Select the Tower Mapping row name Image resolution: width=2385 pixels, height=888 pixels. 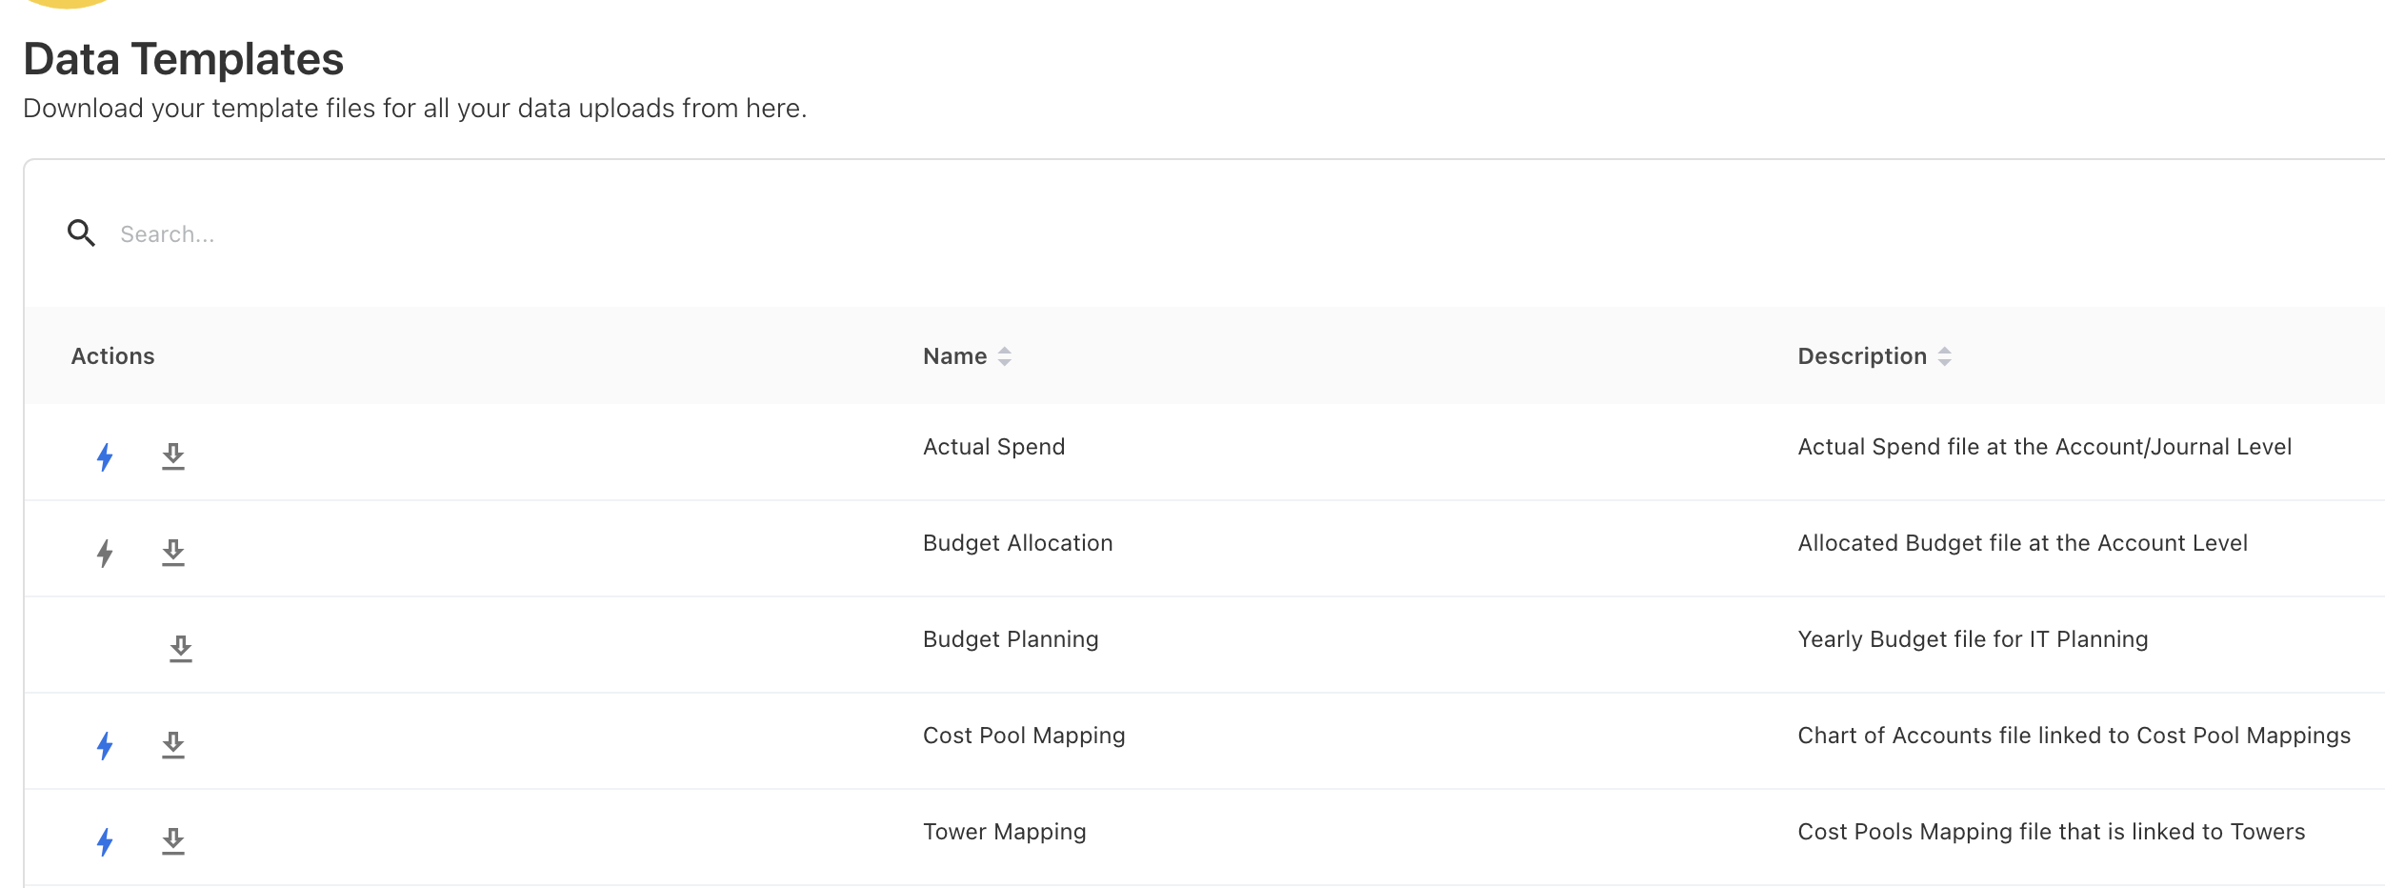pyautogui.click(x=1004, y=832)
